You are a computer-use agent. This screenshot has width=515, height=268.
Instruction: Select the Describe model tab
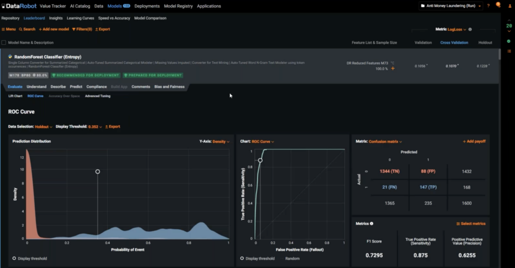(x=58, y=87)
